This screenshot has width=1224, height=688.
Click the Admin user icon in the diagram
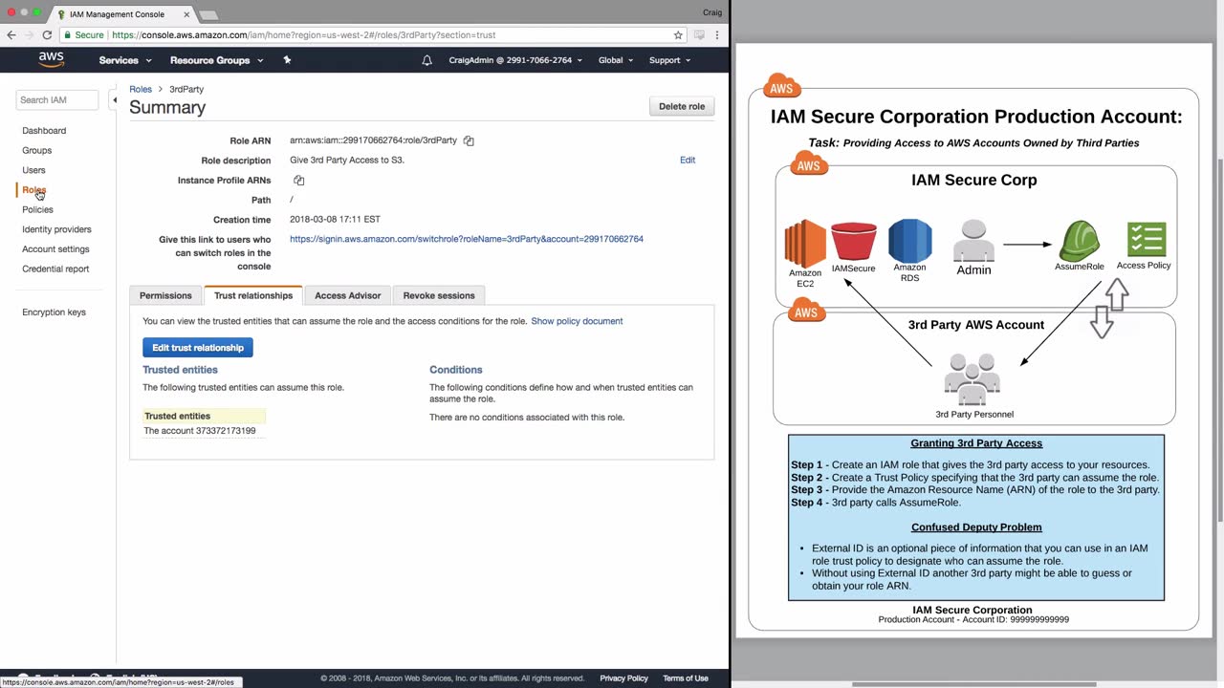[x=973, y=241]
